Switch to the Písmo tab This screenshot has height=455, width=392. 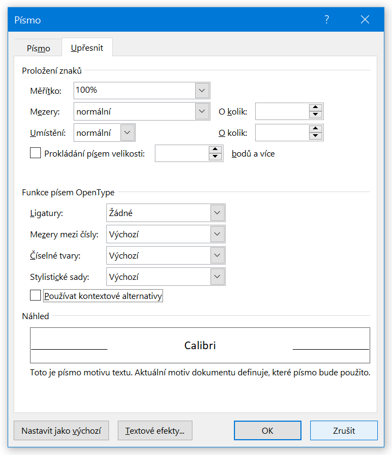point(38,48)
